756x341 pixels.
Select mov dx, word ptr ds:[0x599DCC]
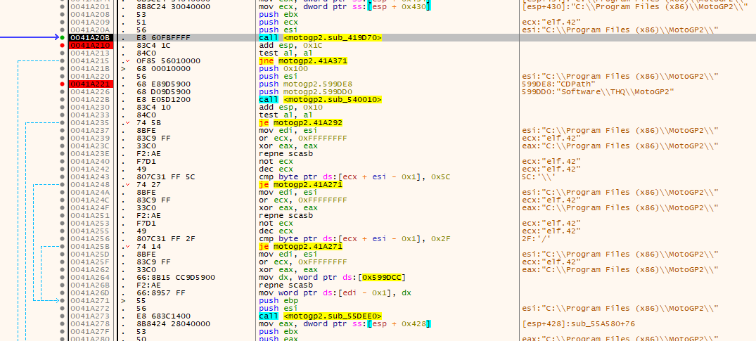(x=333, y=277)
